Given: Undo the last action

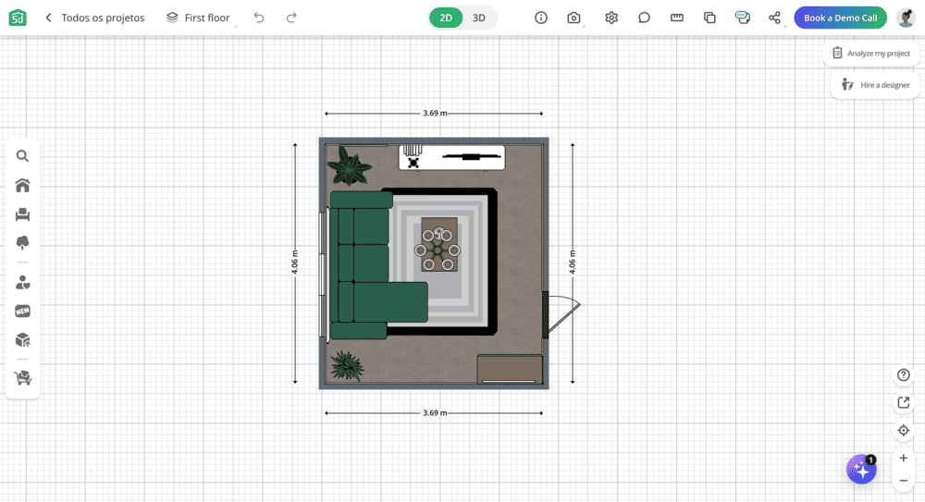Looking at the screenshot, I should click(259, 18).
